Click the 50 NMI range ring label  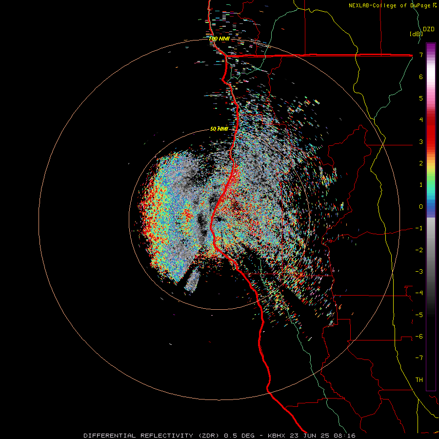coord(219,129)
